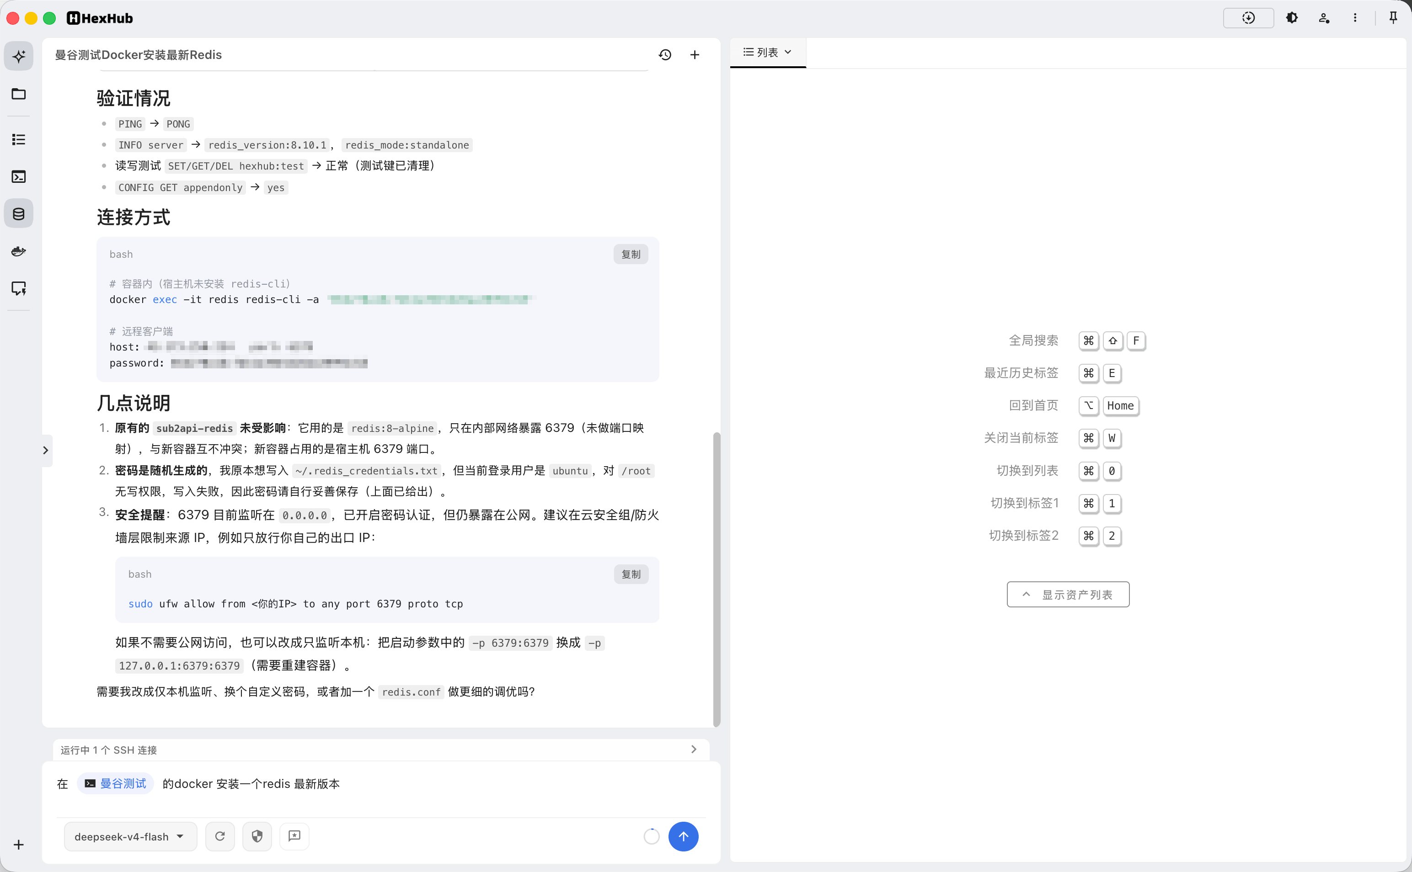Open the deepseek-v4-flash model dropdown
1412x872 pixels.
130,837
